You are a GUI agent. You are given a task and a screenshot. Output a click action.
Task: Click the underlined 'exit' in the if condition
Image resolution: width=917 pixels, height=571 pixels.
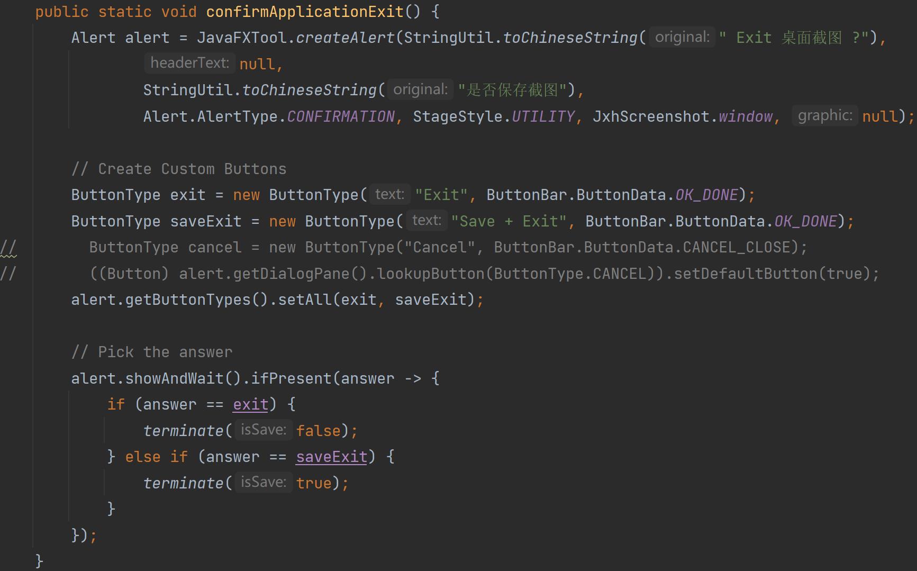click(x=250, y=404)
